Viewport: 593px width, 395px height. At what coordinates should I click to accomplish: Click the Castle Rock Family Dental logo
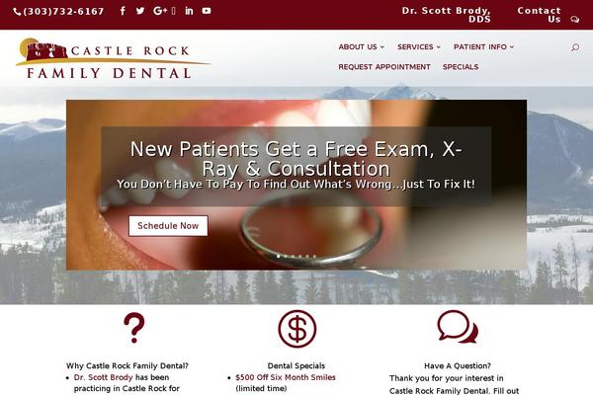pos(113,58)
